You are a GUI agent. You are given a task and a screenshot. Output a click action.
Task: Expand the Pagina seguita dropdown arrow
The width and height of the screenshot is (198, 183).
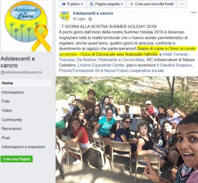122,4
